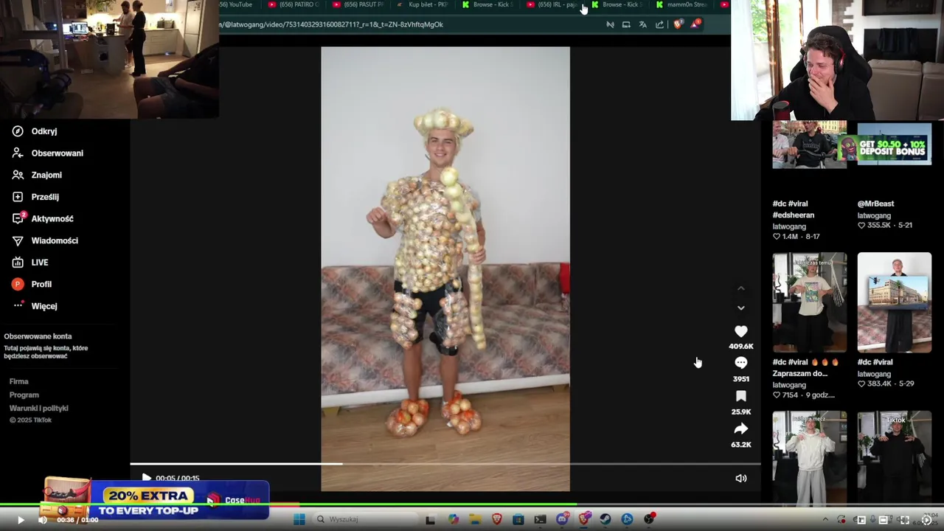Seek on outer player green progress bar
Screen dimensions: 944x531
472,505
